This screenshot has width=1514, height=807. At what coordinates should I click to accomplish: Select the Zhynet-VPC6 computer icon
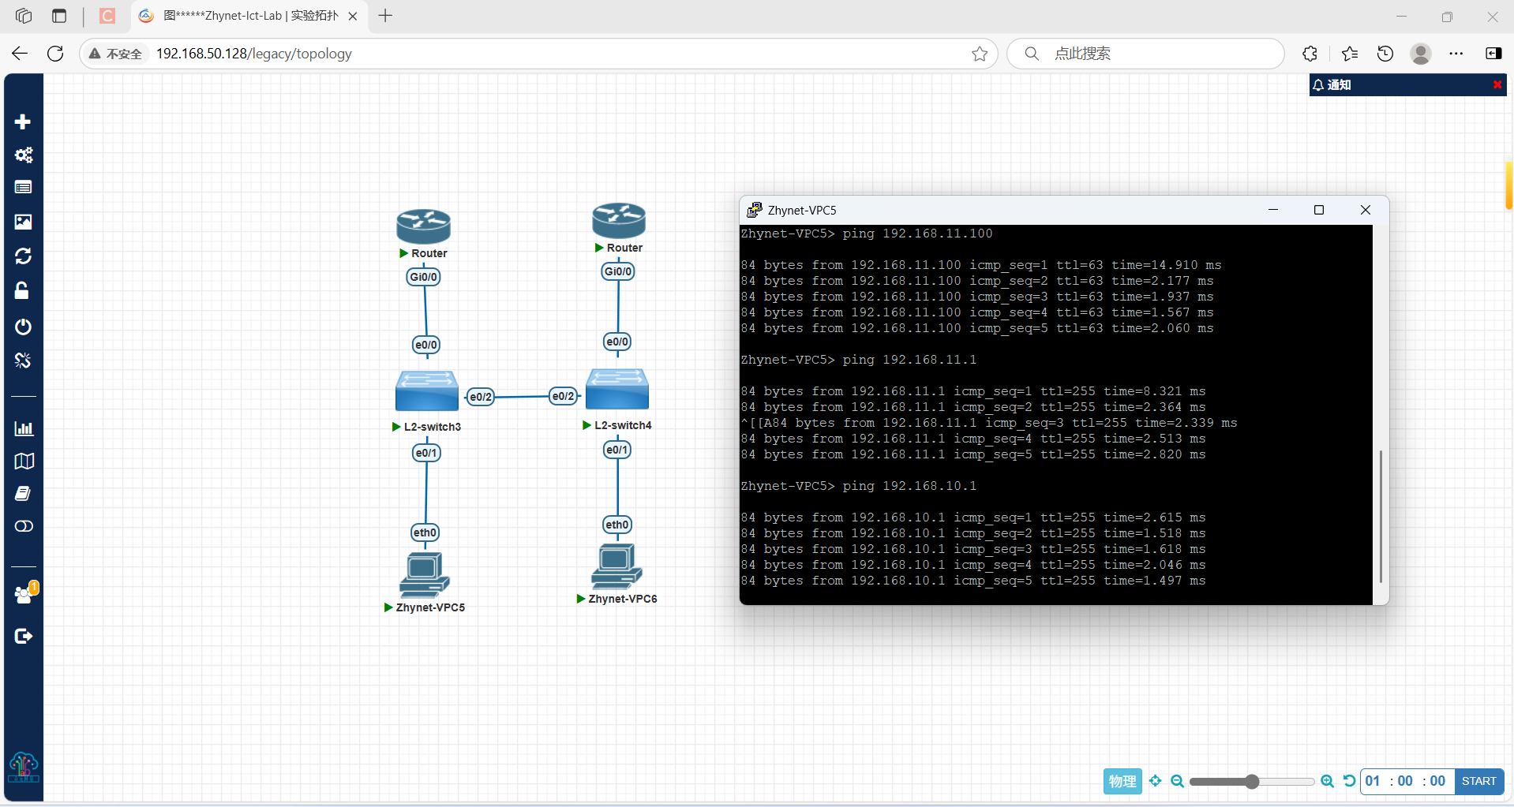(616, 566)
